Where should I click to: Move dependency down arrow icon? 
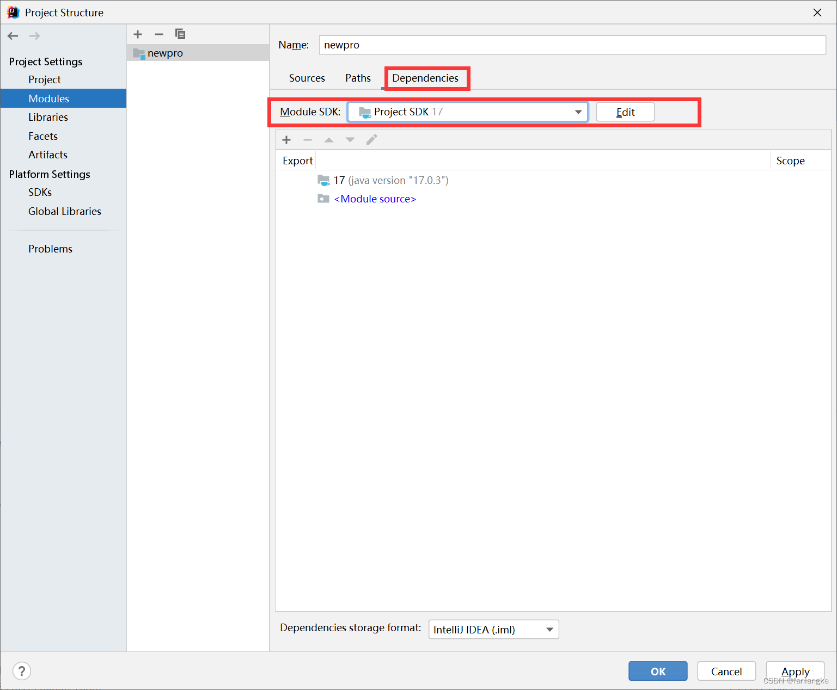(350, 140)
